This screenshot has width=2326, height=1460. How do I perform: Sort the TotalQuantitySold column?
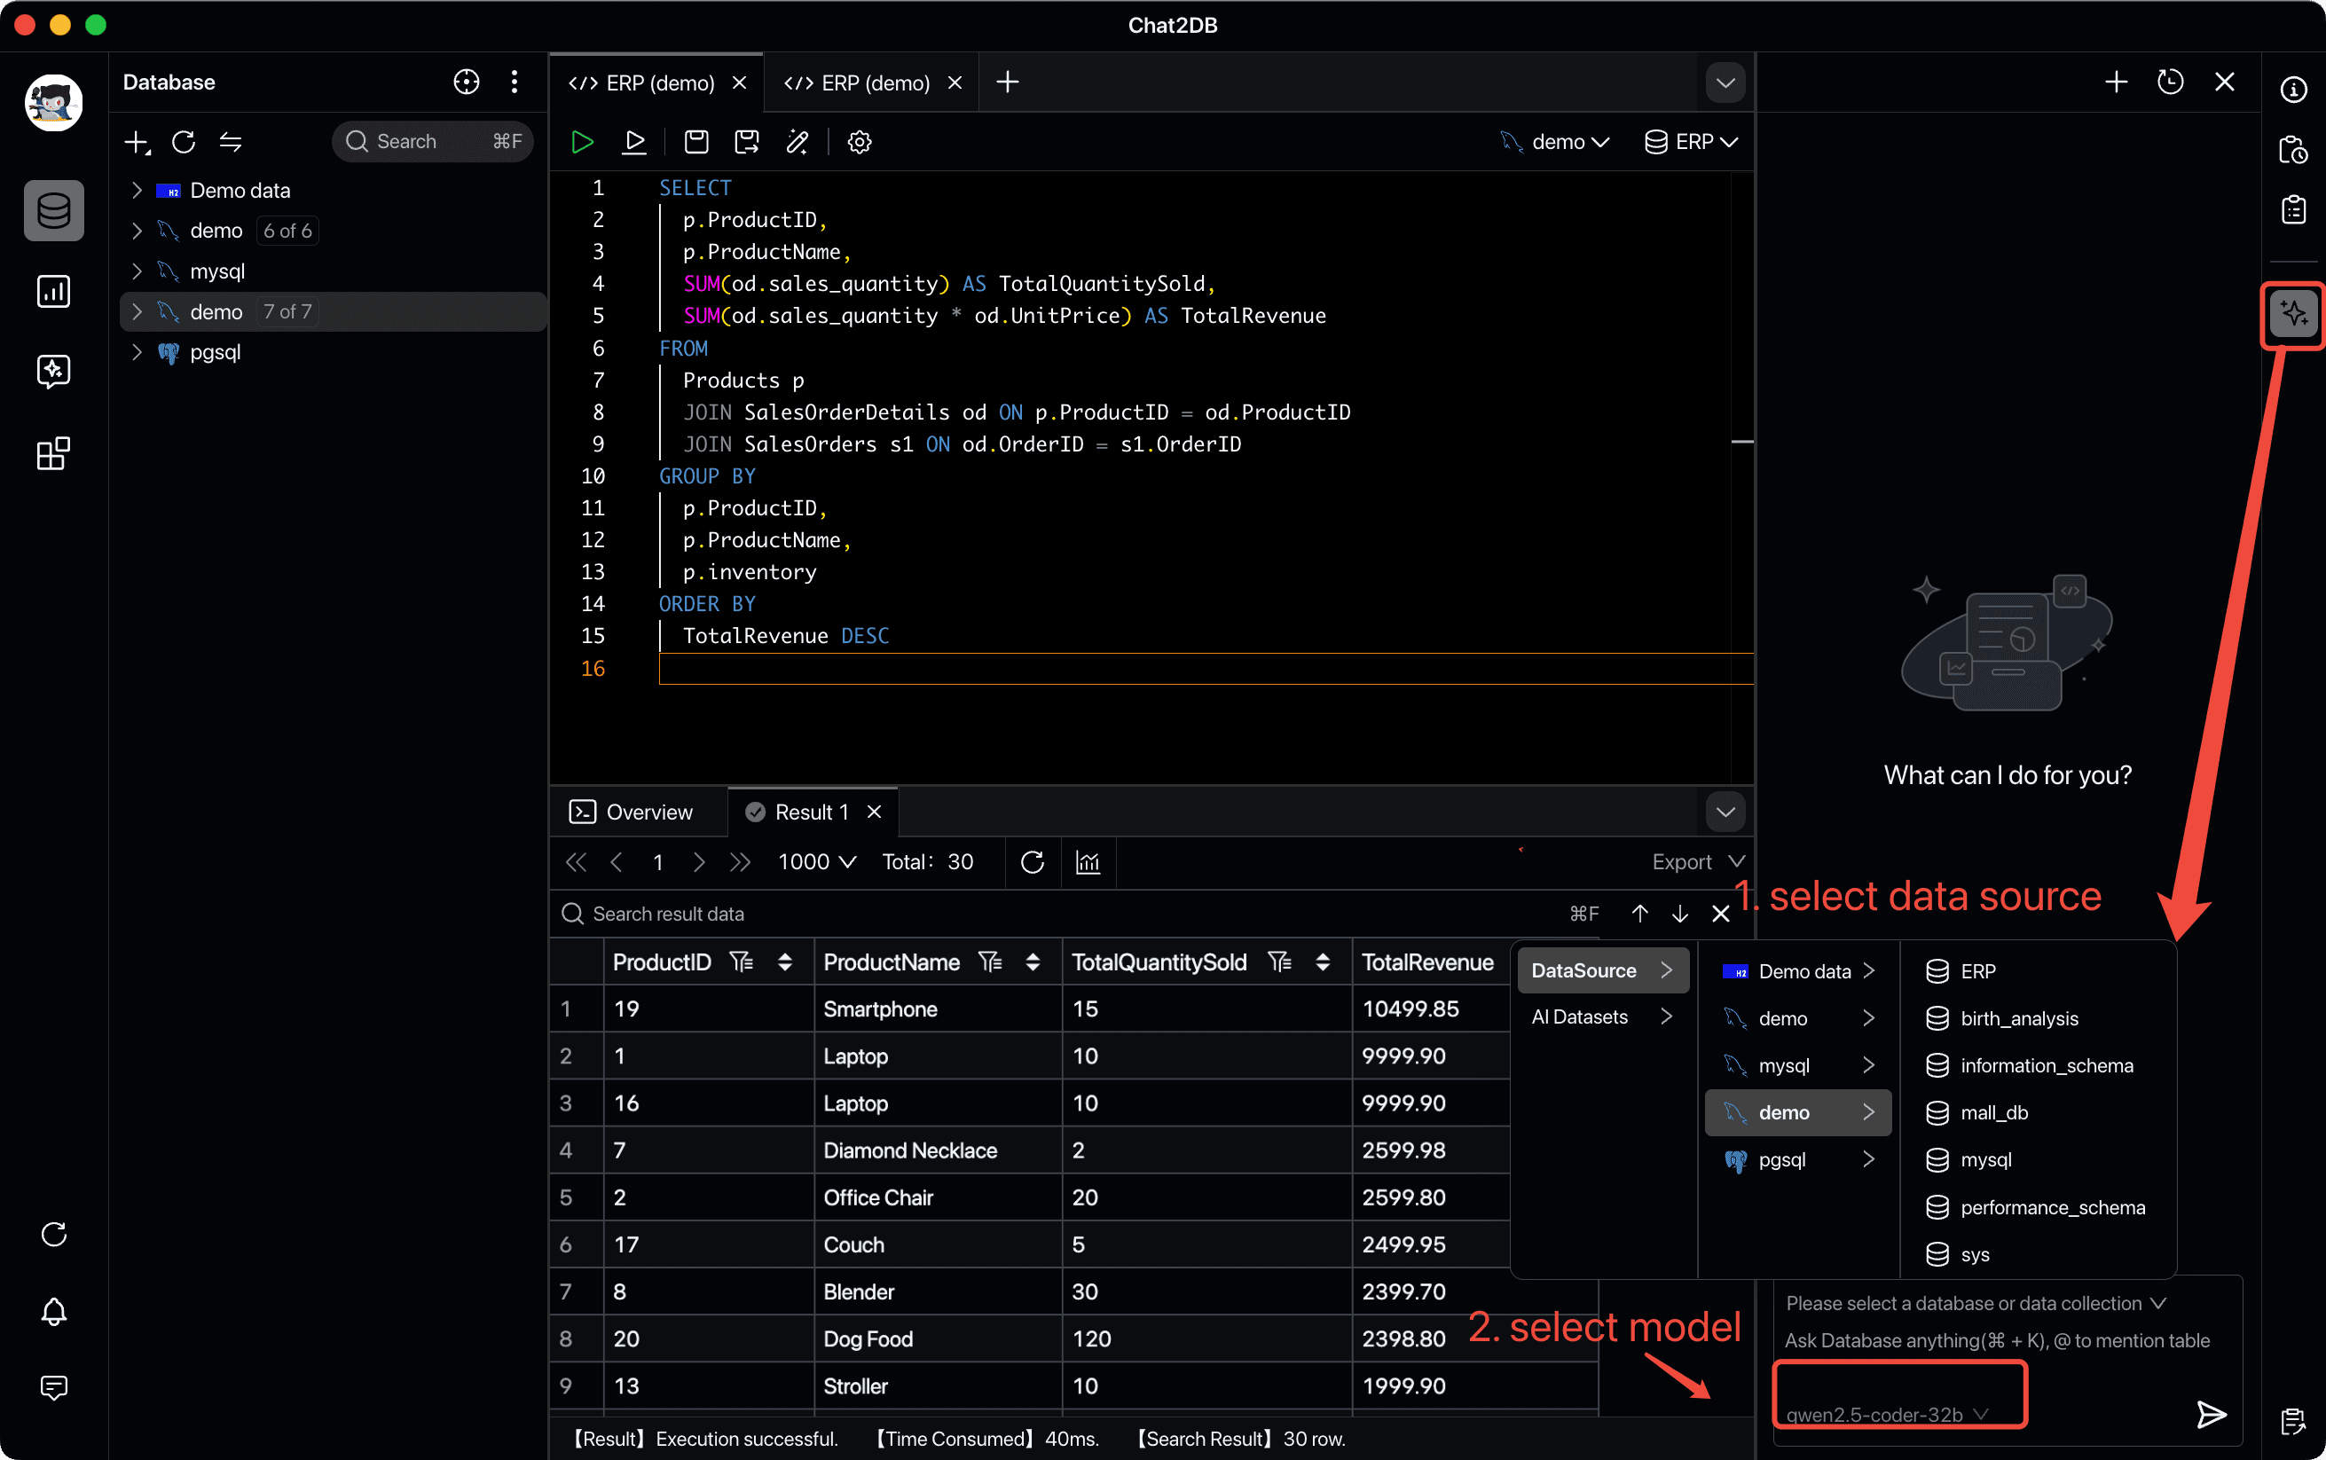click(1323, 962)
